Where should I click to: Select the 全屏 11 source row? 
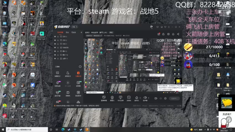pos(68,58)
